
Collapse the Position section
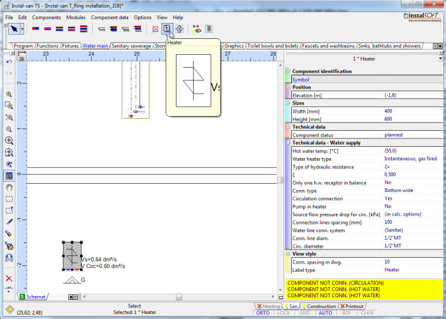[x=288, y=87]
